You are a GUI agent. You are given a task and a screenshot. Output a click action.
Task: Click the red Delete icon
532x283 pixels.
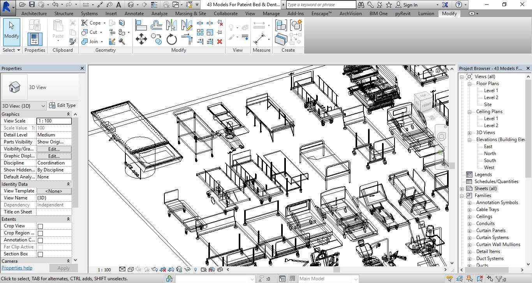pos(220,42)
